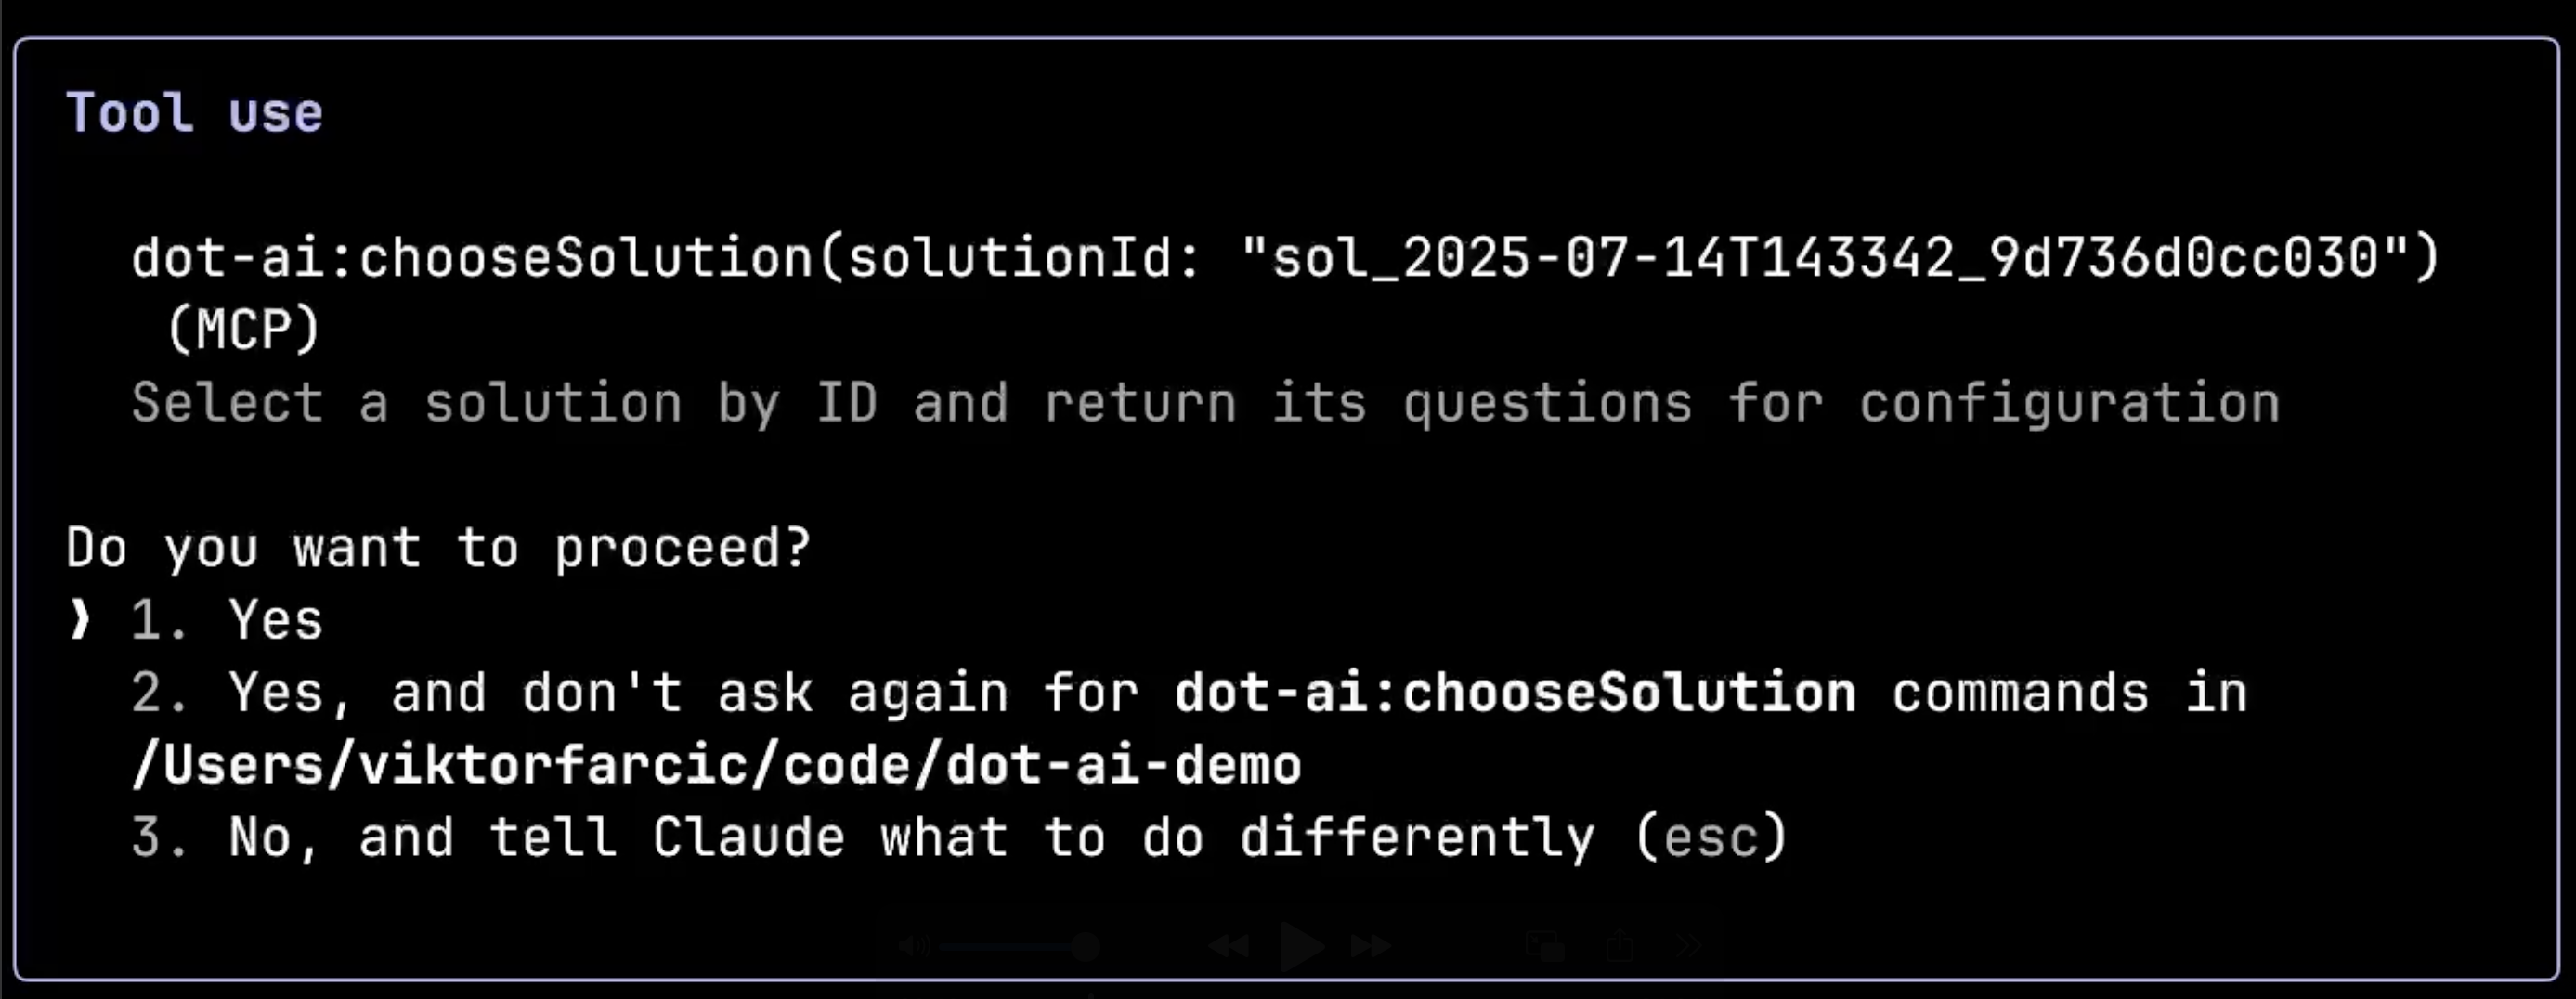The height and width of the screenshot is (999, 2576).
Task: Click the dot-ai:chooseSolution command text
Action: [x=471, y=258]
